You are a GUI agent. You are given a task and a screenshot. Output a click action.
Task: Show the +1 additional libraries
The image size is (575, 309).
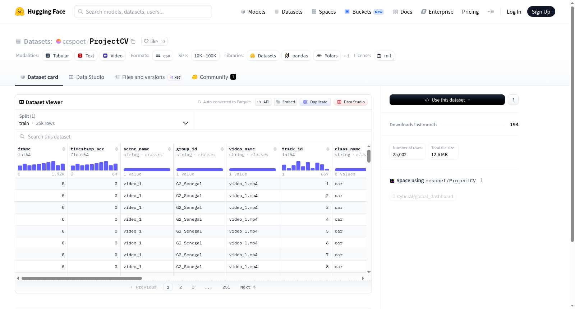(346, 56)
